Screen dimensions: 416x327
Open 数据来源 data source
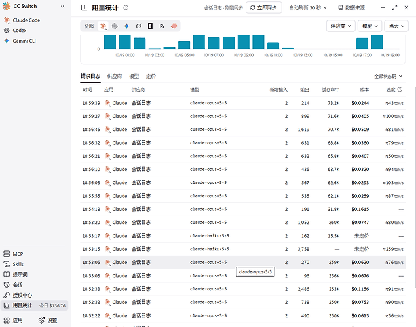[352, 8]
